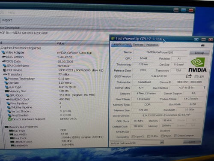Click the value '5.44.A2.03' in the background window

65,57
